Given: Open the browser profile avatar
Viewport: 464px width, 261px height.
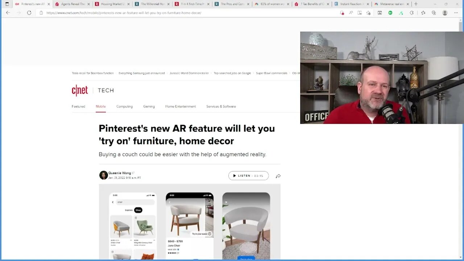Looking at the screenshot, I should (445, 13).
